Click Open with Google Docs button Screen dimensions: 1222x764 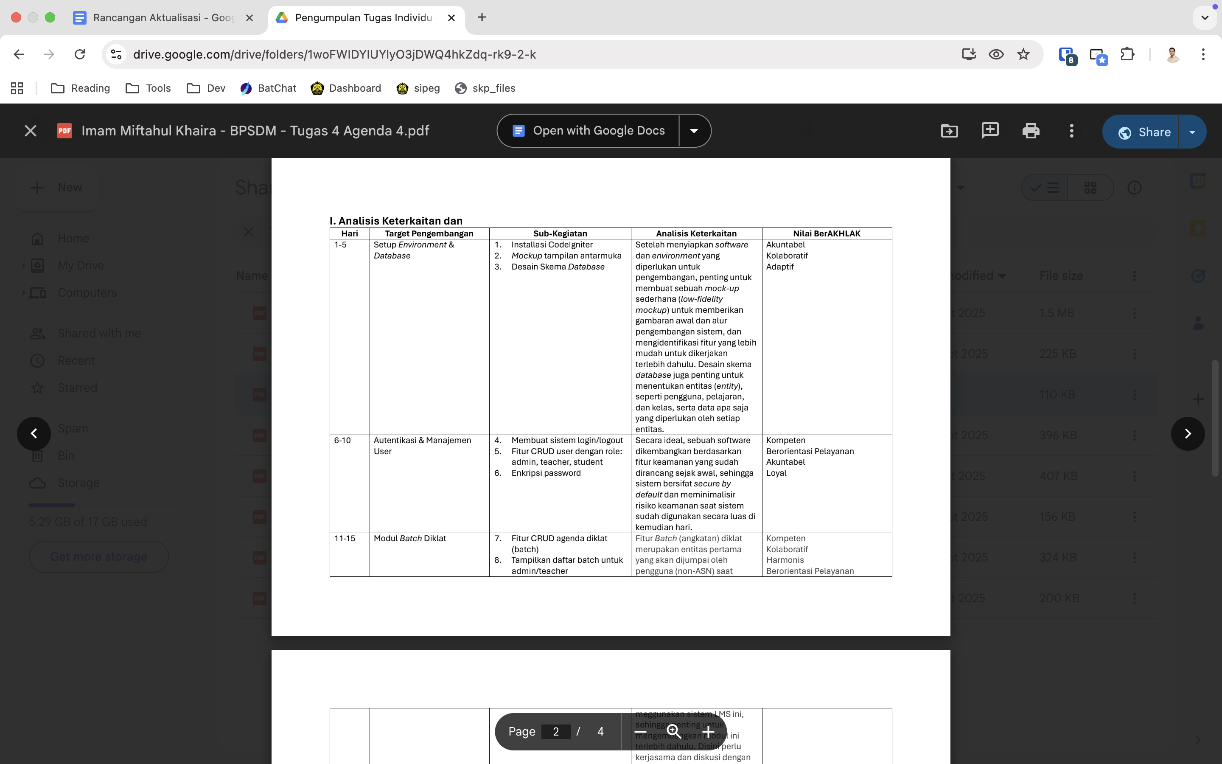589,131
